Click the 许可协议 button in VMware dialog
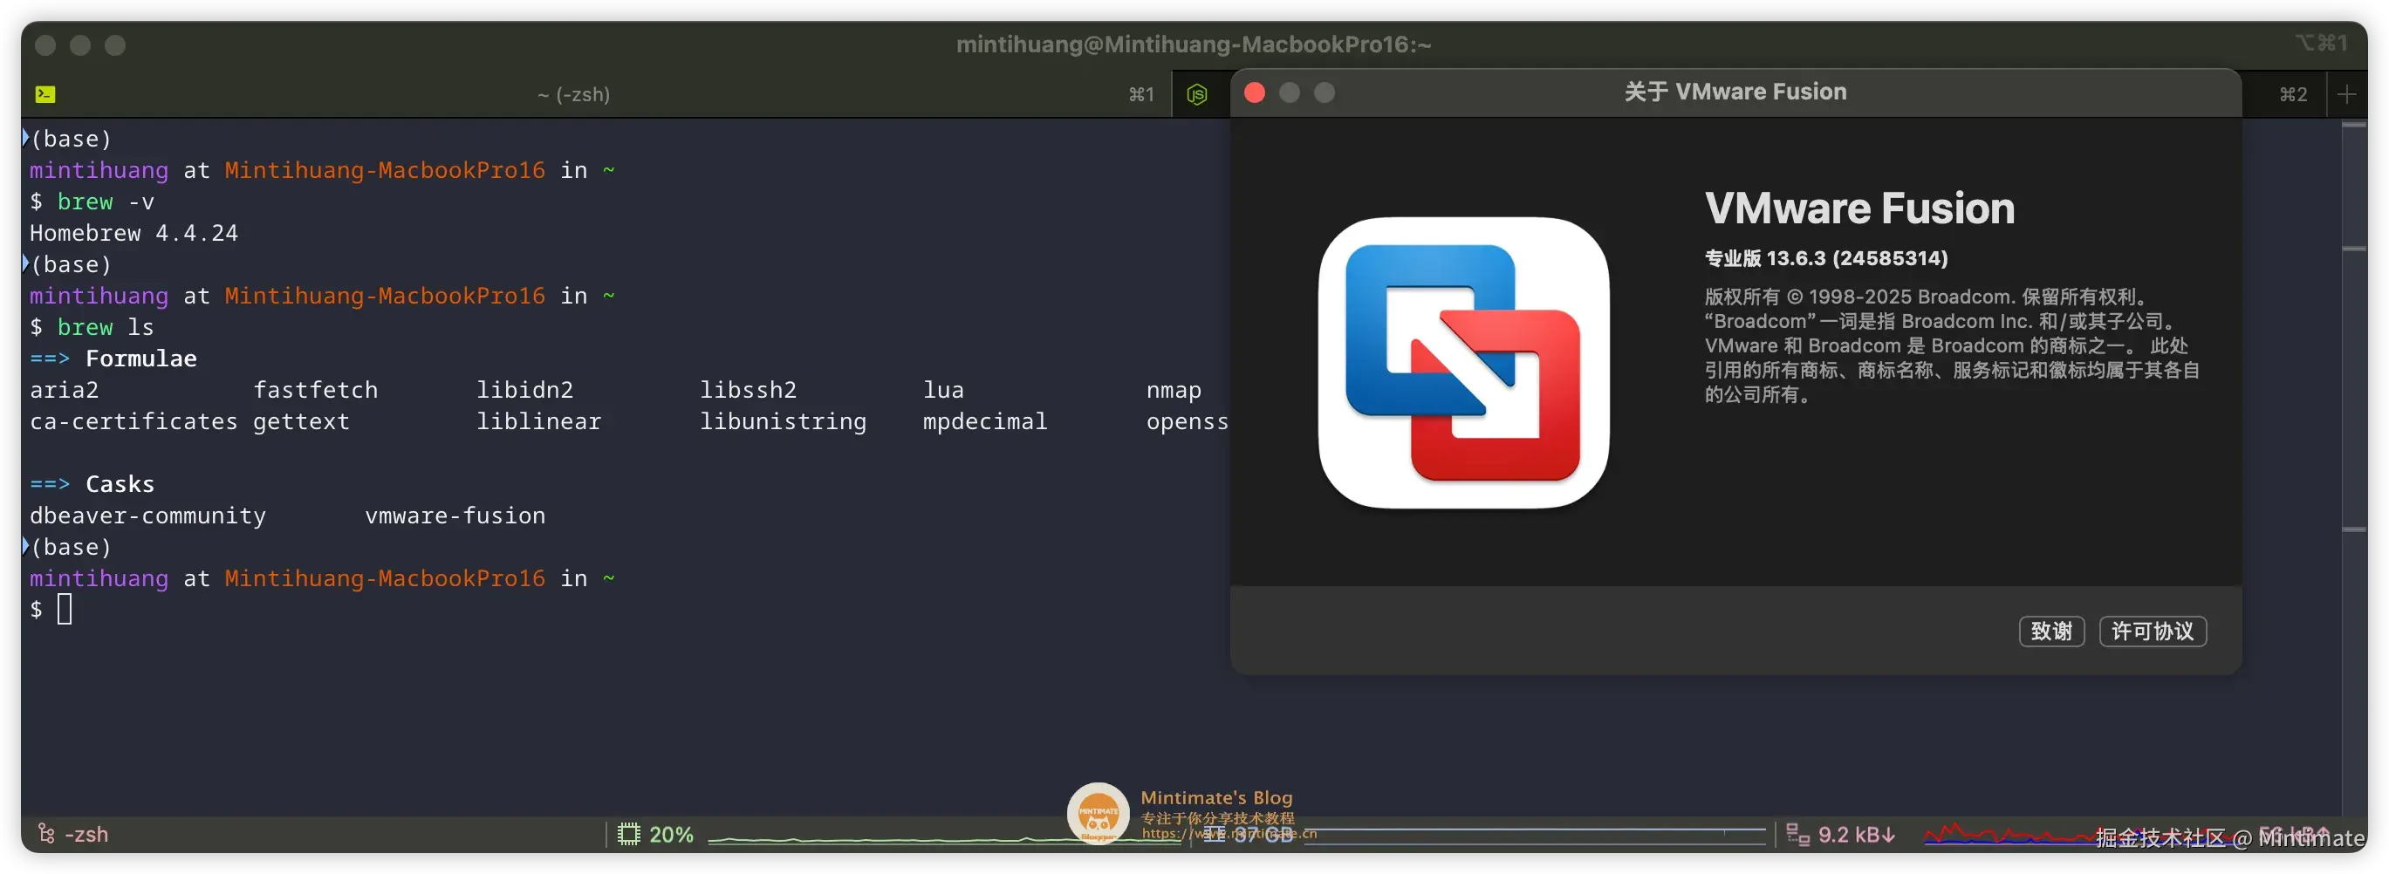The width and height of the screenshot is (2389, 874). [2153, 632]
